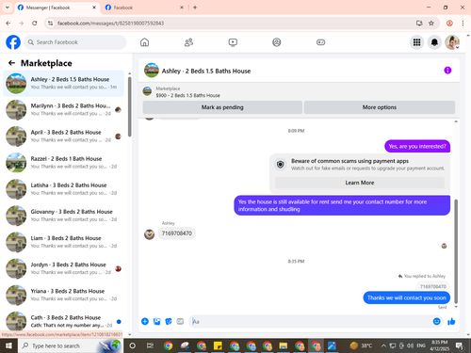
Task: Open a new browser tab
Action: [x=195, y=8]
